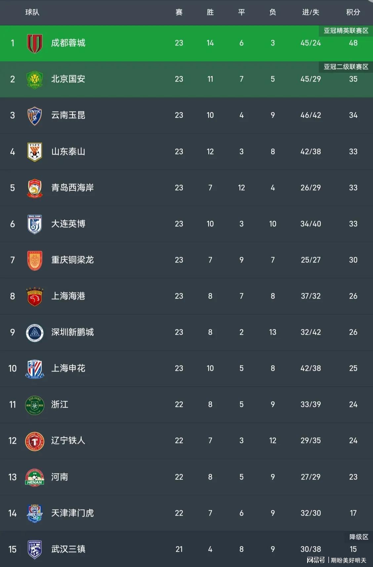Select the 浙江 green circular logo
Viewport: 373px width, 567px height.
pos(35,405)
